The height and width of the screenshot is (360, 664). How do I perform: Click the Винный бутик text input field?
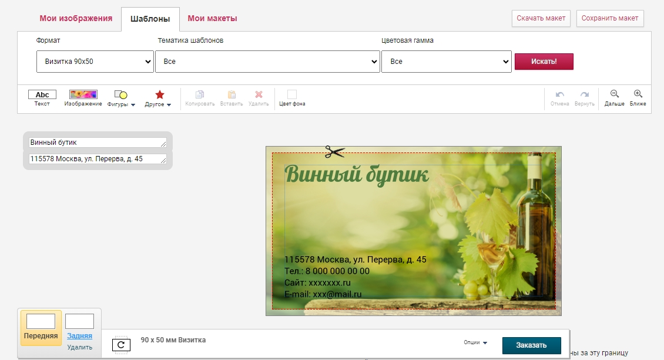(98, 142)
